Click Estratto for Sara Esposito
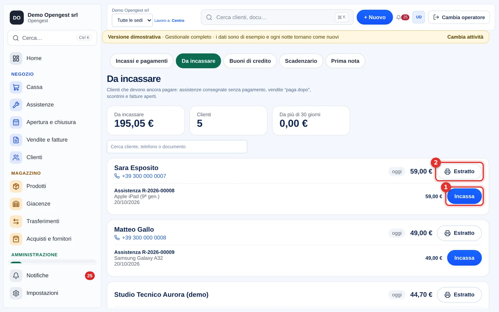 pyautogui.click(x=459, y=172)
